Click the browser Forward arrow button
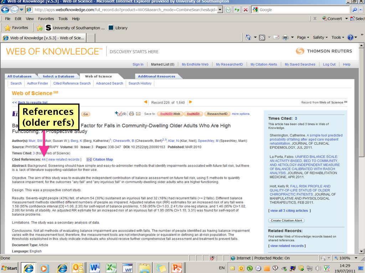The width and height of the screenshot is (365, 273). coord(14,10)
